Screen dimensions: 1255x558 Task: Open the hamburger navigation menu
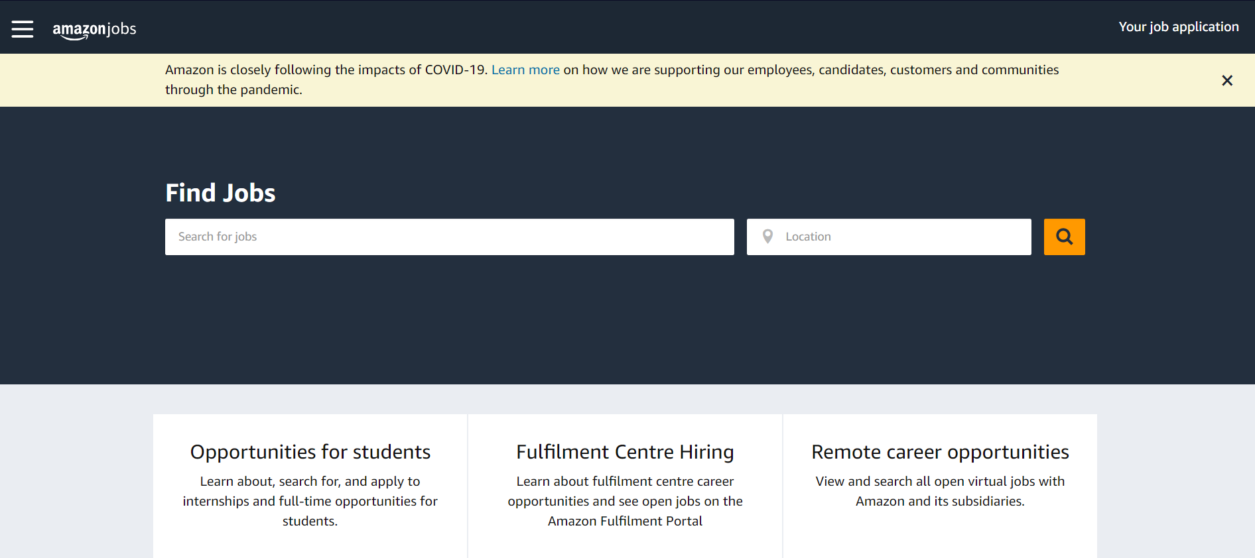[23, 28]
